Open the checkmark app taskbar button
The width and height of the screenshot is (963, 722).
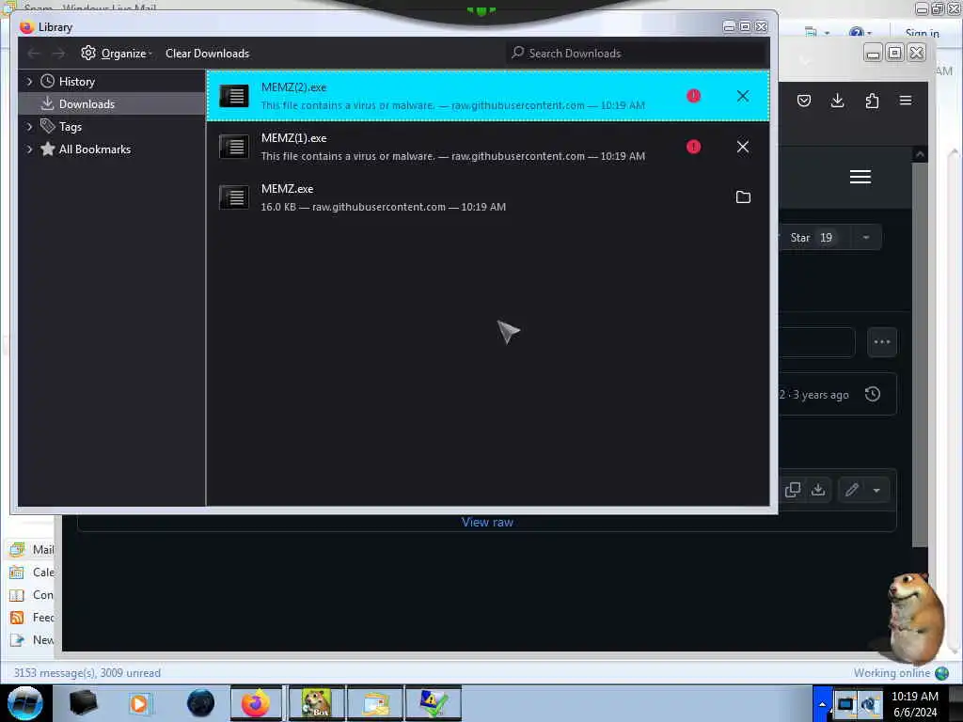coord(433,703)
